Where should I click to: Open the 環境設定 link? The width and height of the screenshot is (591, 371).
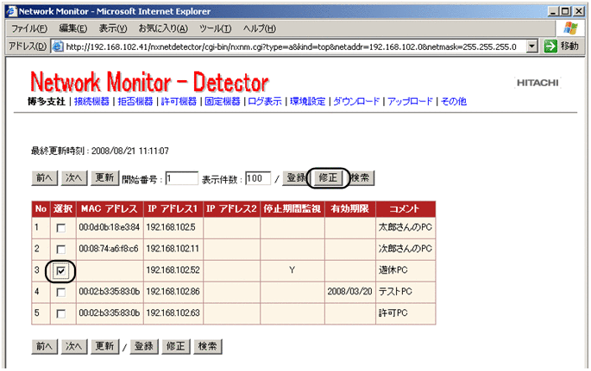[x=307, y=102]
